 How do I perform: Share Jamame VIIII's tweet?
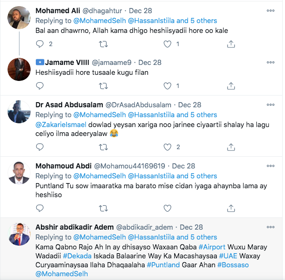tap(231, 86)
